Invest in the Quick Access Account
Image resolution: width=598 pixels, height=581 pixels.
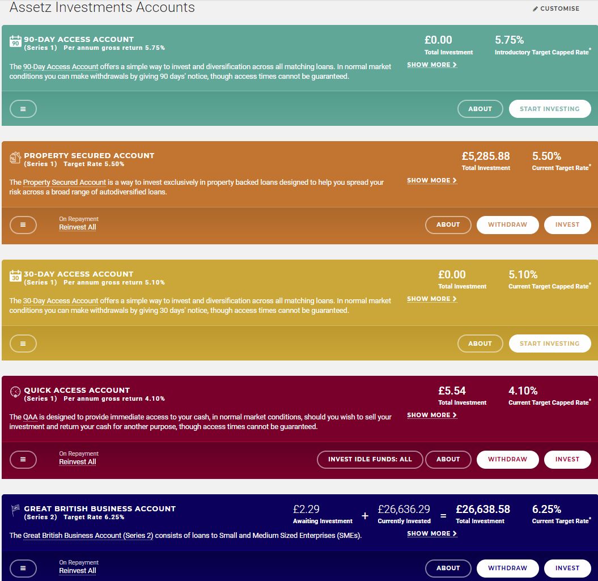[567, 459]
